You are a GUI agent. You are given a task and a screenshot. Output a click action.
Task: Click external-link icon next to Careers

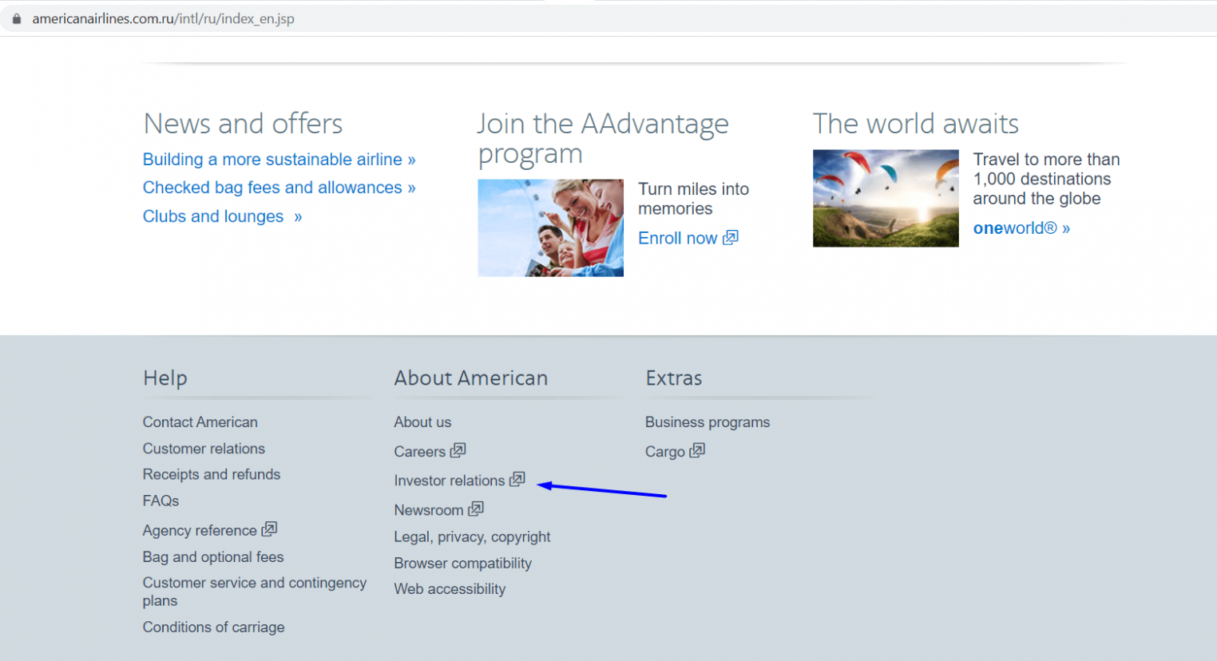458,450
